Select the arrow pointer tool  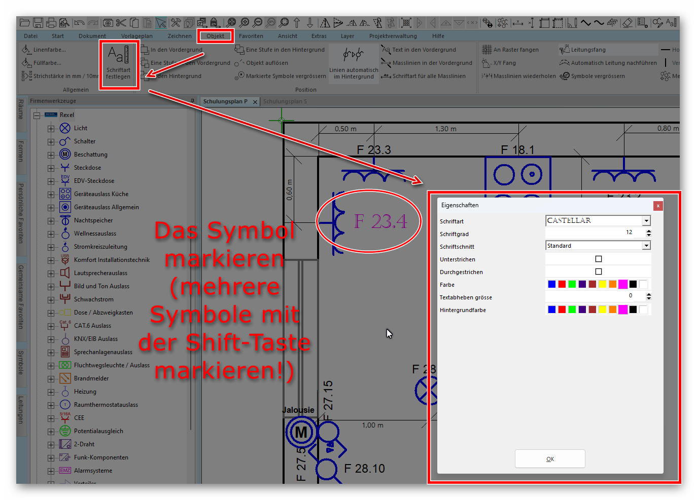point(161,23)
